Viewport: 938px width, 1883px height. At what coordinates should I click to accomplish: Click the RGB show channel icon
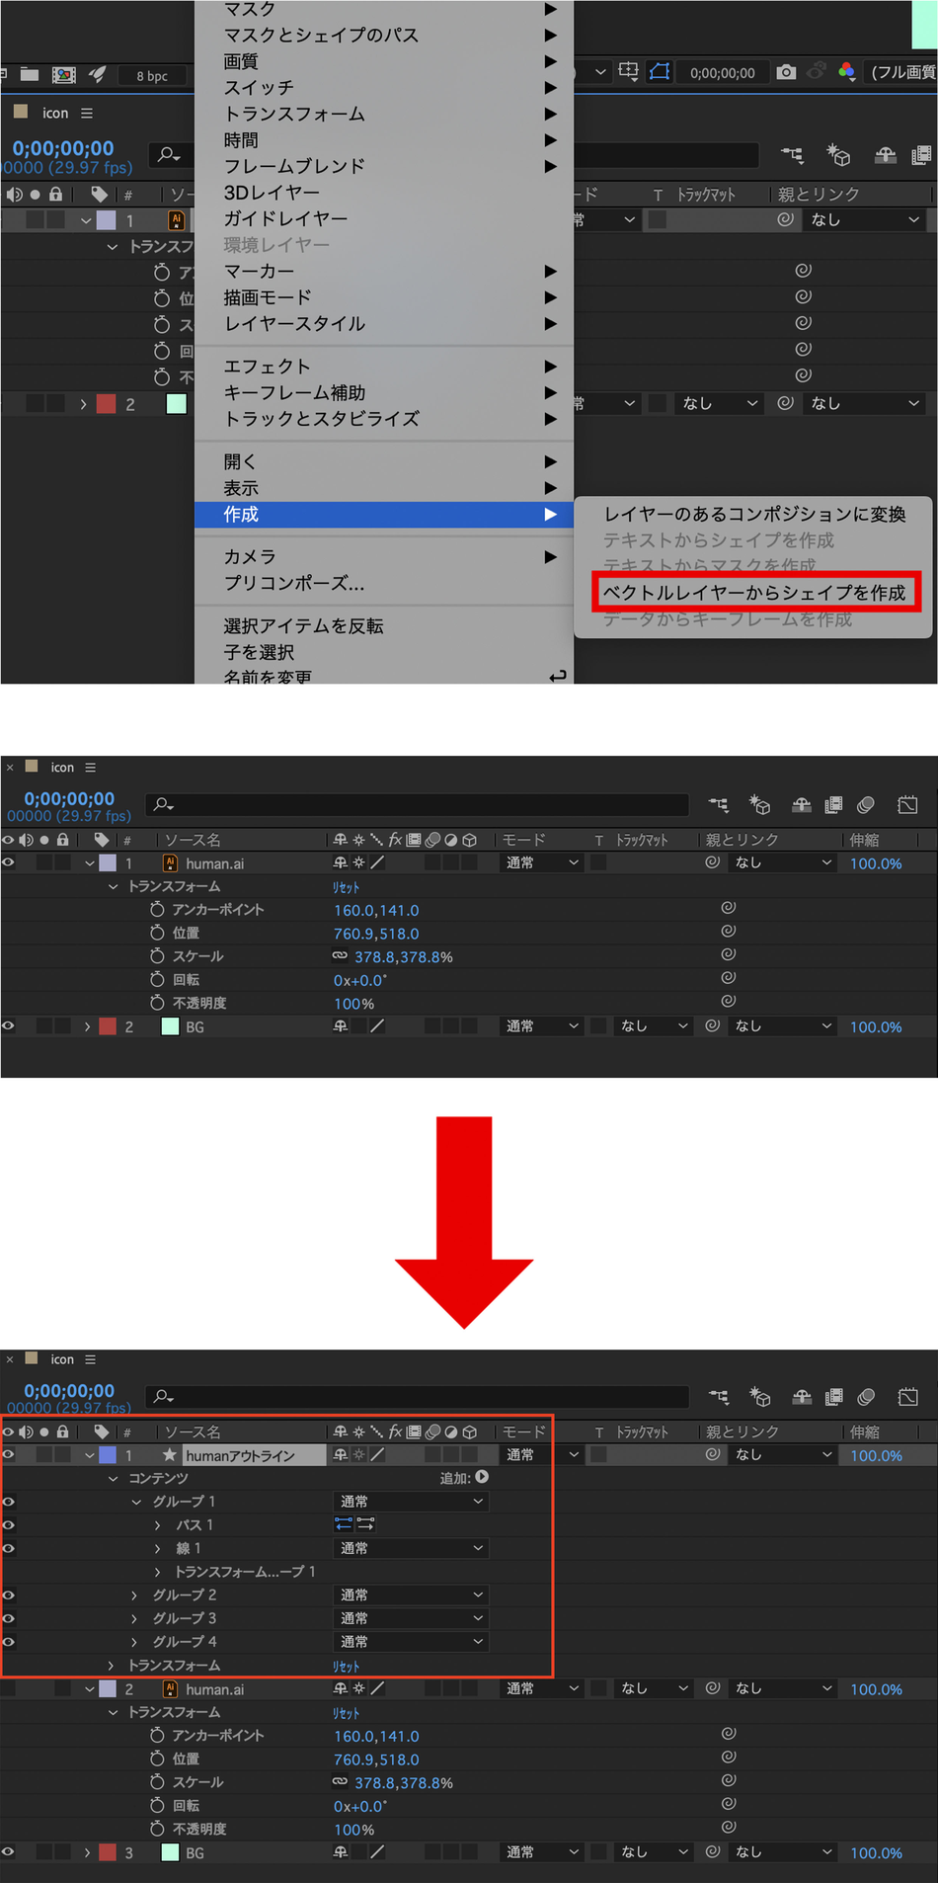coord(846,72)
